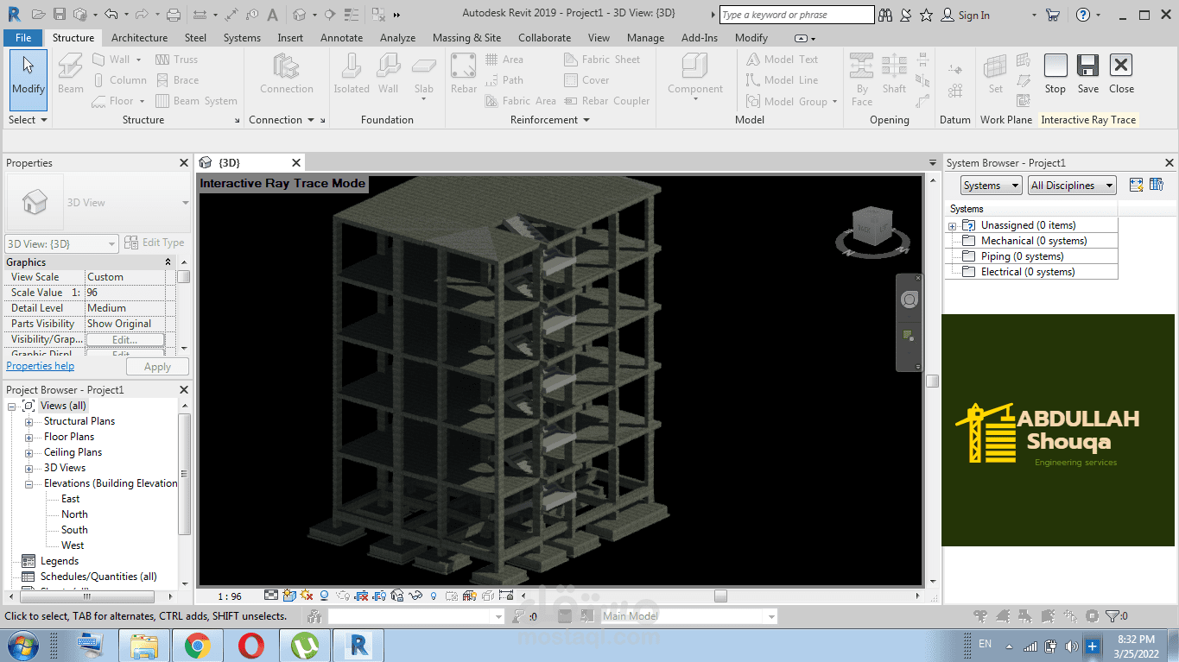Open the File menu
This screenshot has width=1179, height=662.
[23, 38]
